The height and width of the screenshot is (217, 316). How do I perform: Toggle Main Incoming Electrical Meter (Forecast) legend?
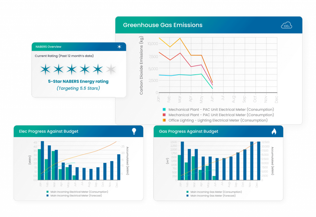coord(74,195)
